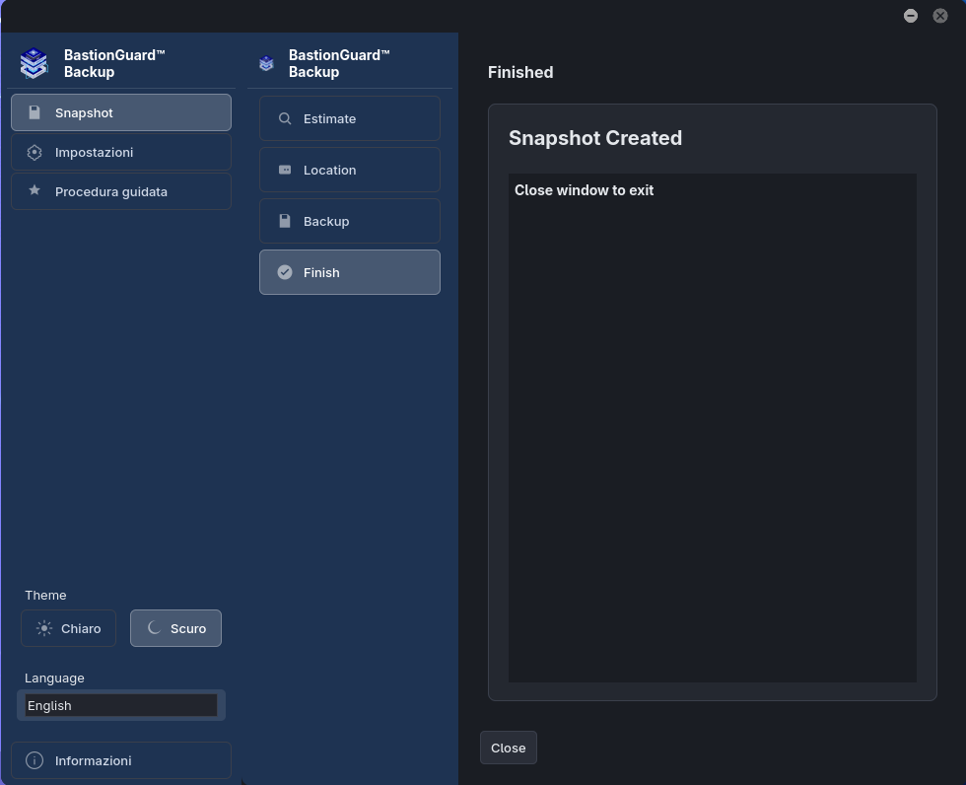
Task: Click the 'Theme' label
Action: 45,596
